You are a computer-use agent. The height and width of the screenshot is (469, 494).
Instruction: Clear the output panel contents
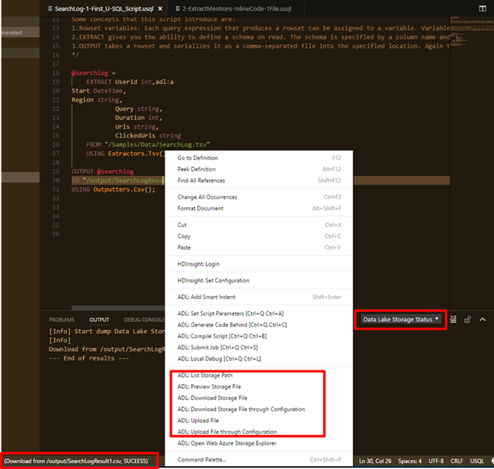[453, 319]
